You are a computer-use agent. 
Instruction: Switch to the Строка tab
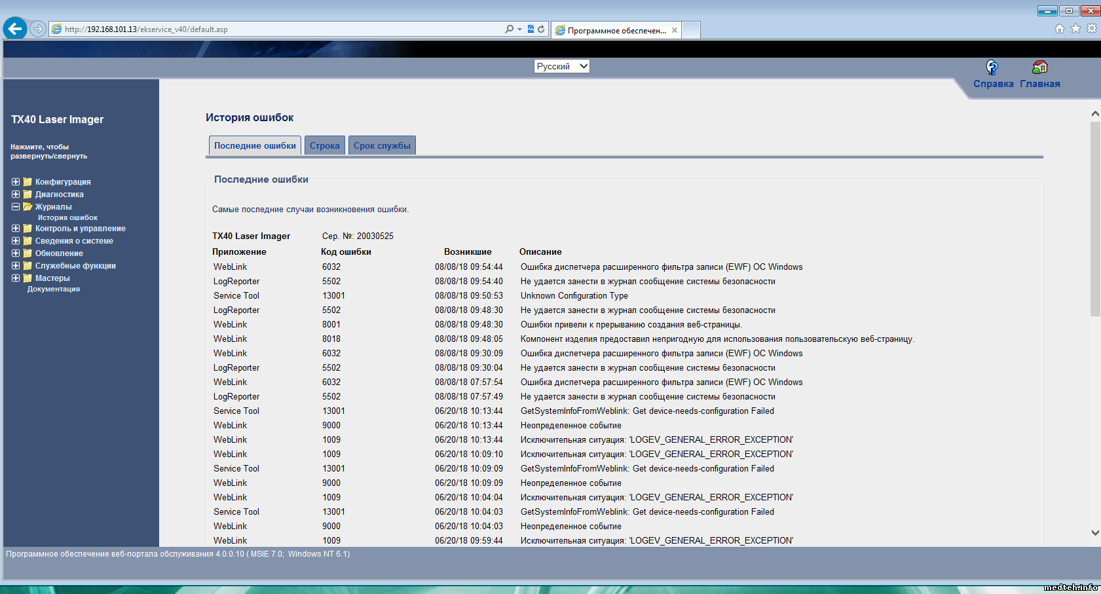(324, 145)
